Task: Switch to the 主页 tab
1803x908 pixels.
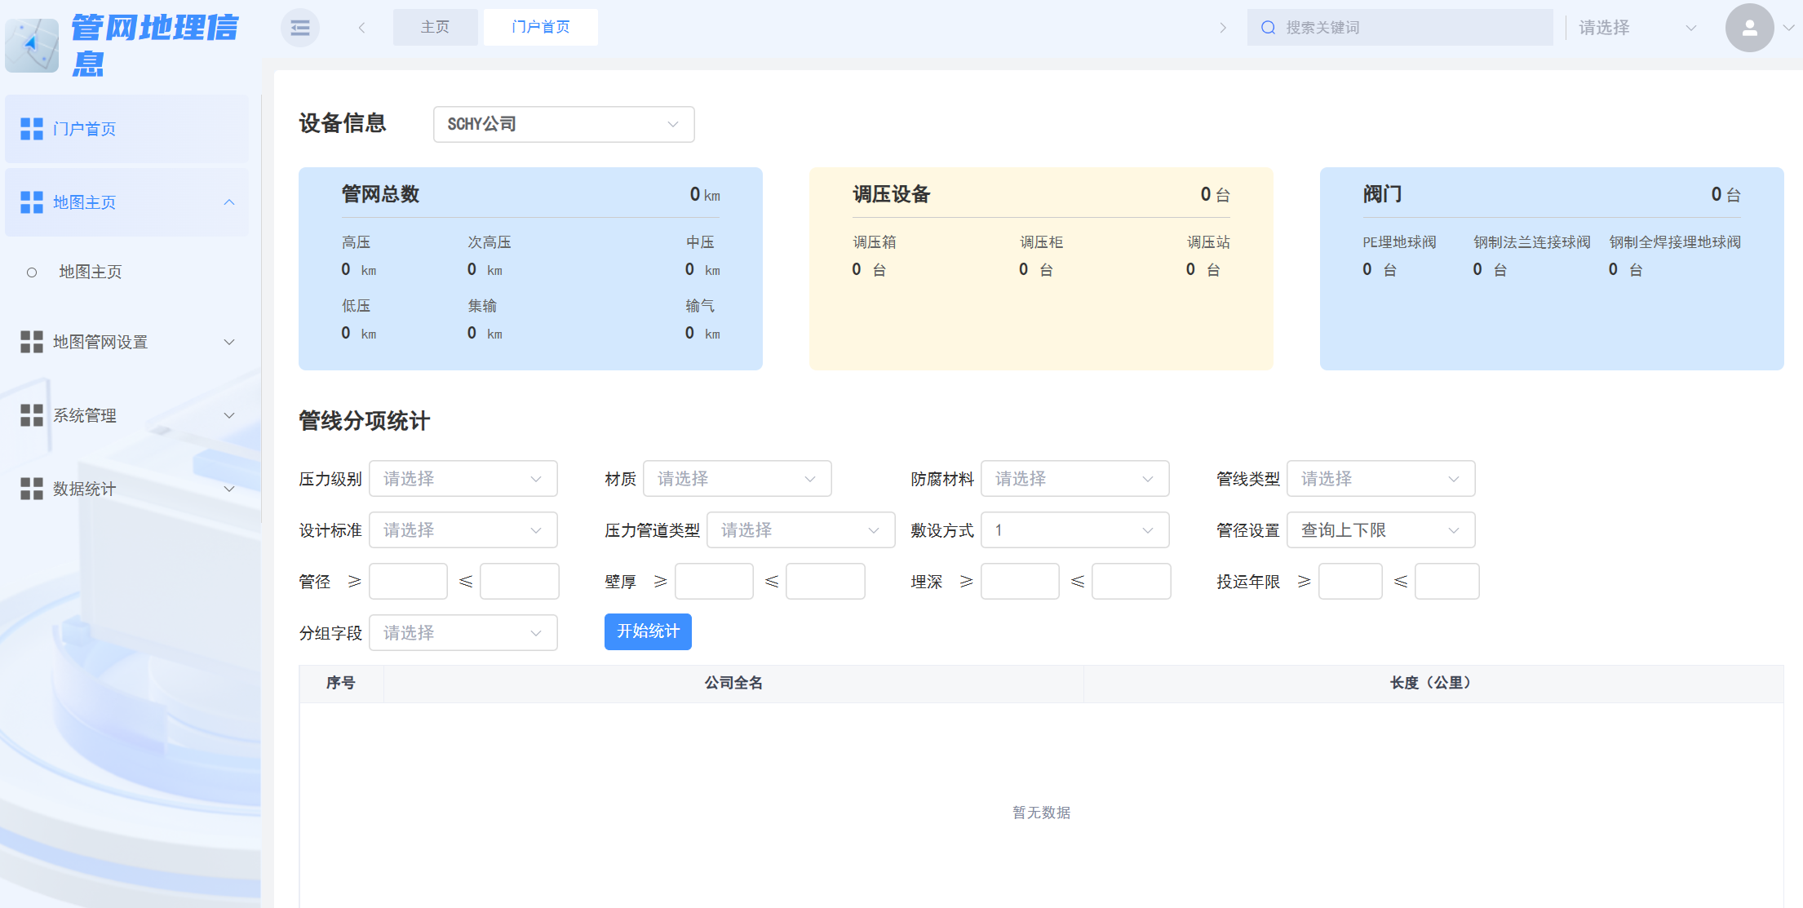Action: (435, 27)
